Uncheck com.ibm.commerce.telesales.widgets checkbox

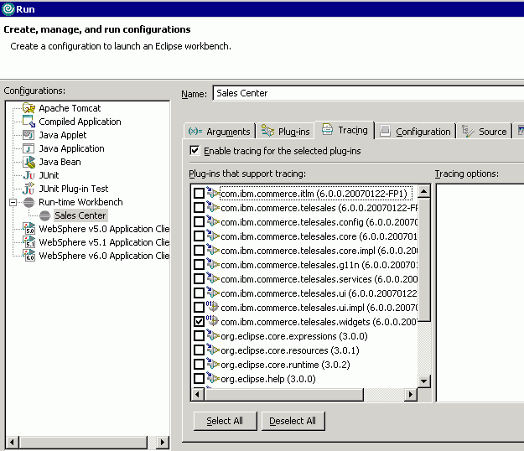click(200, 322)
